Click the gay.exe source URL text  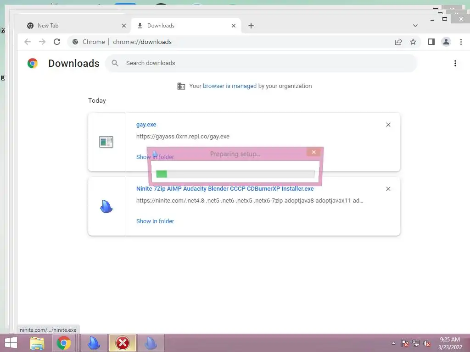tap(183, 137)
